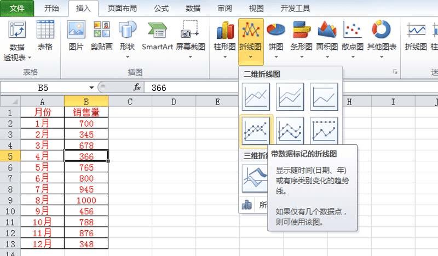438x256 pixels.
Task: Choose the 3D line chart thumbnail
Action: click(x=255, y=179)
